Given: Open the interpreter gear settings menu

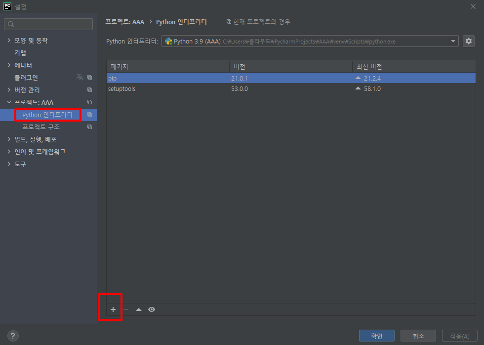Looking at the screenshot, I should [x=469, y=41].
